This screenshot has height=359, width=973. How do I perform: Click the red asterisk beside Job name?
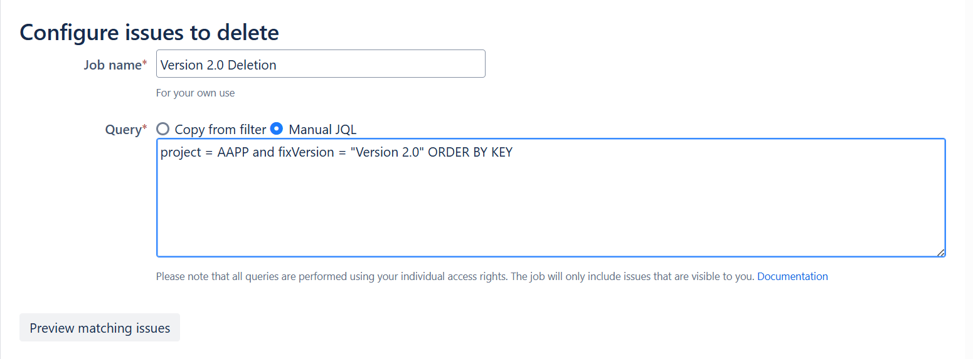tap(145, 63)
